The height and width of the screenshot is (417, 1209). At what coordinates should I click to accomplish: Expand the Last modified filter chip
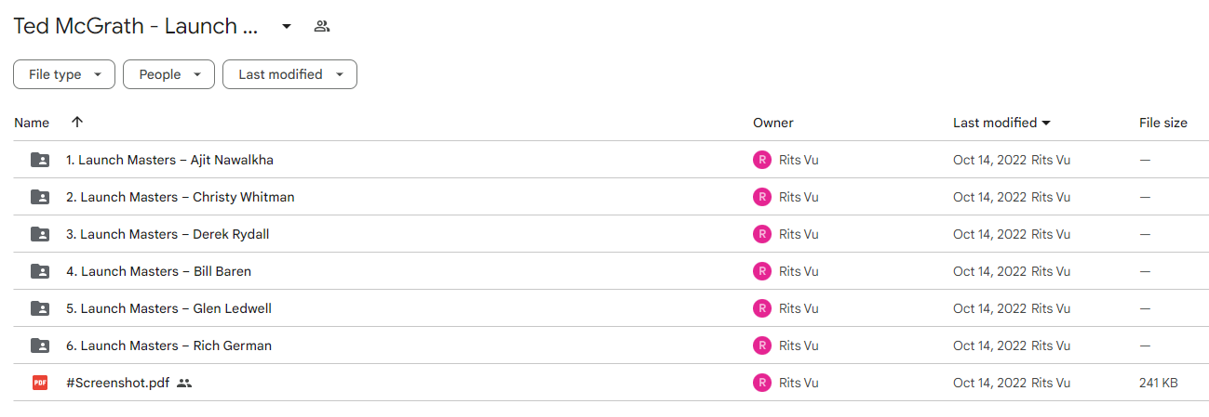coord(289,74)
